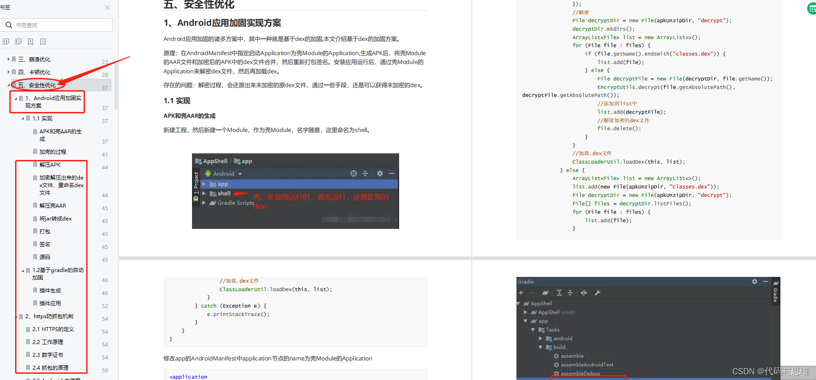Jump to the 1.1 实现 bookmark

[42, 118]
